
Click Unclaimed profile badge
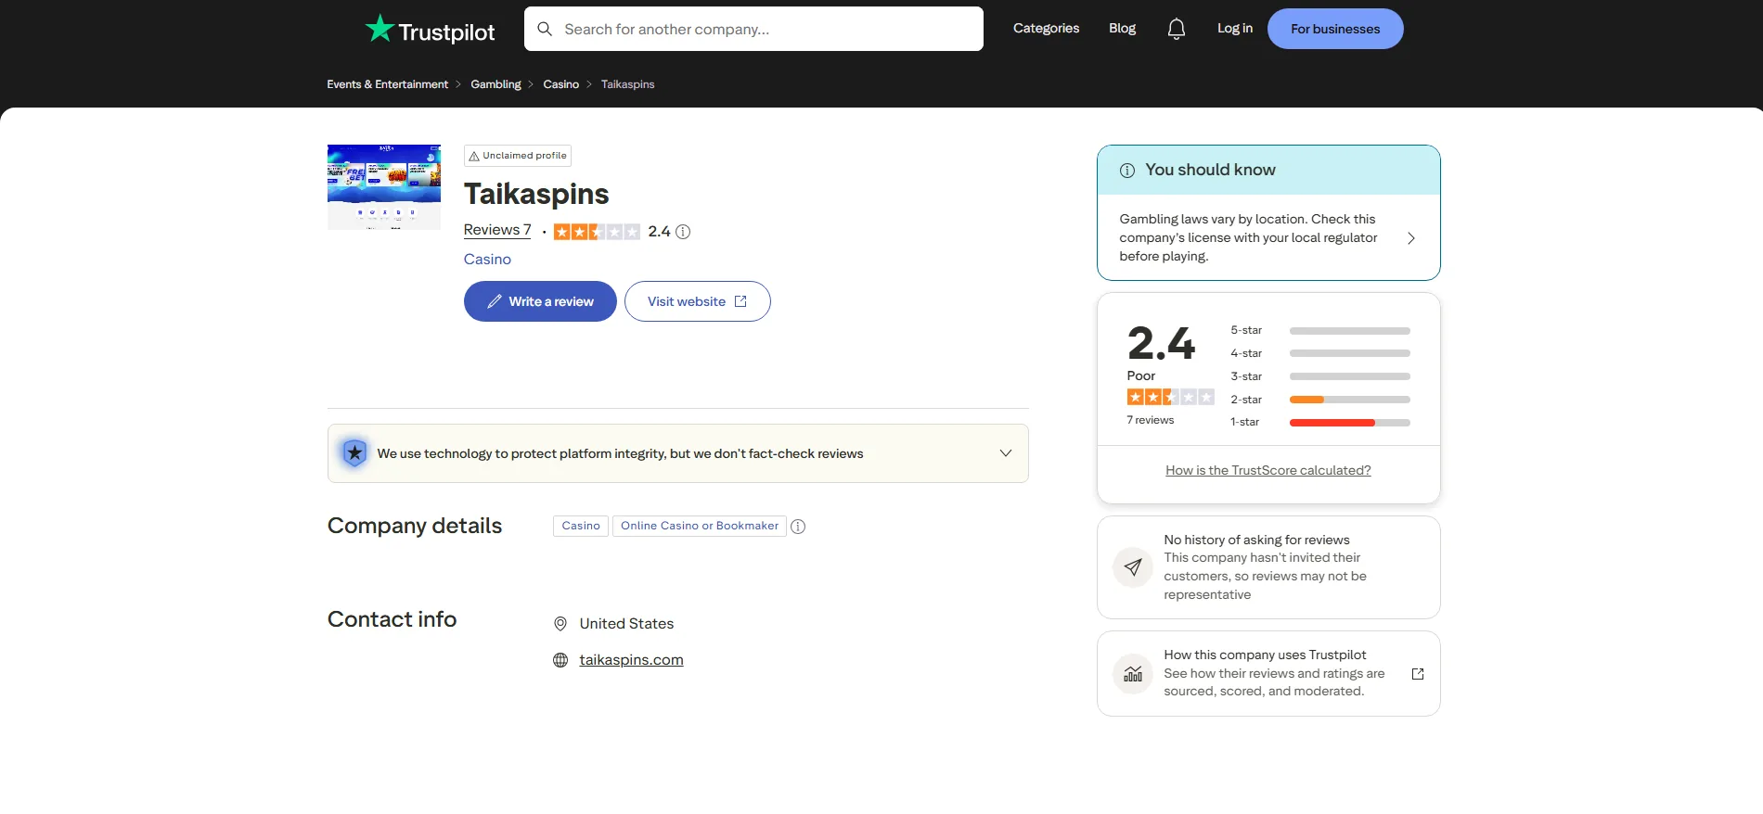click(x=518, y=156)
